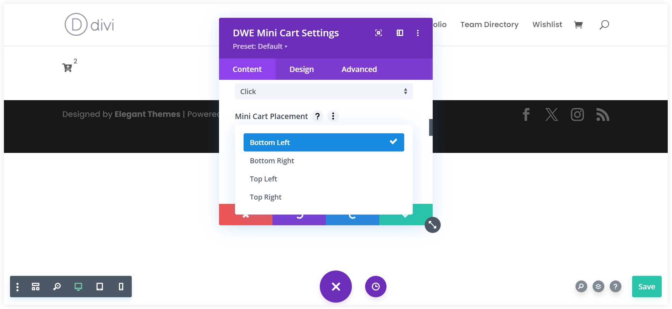The height and width of the screenshot is (309, 672).
Task: Close the purple builder page menu
Action: click(336, 287)
